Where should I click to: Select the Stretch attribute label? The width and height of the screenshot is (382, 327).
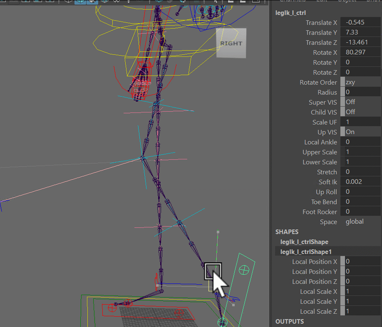[x=327, y=172]
